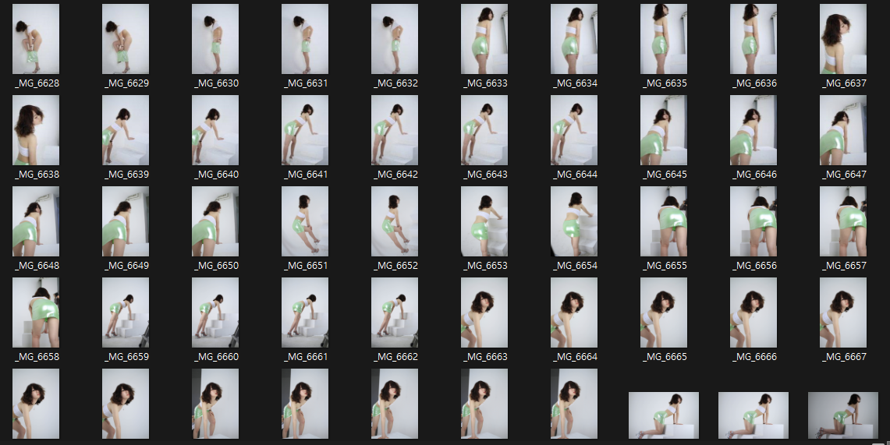Image resolution: width=890 pixels, height=445 pixels.
Task: Pick the _MG_6650 image thumbnail
Action: (215, 221)
